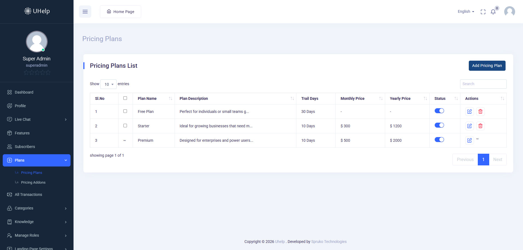Screen dimensions: 523x250
Task: Edit the Free Plan pricing plan
Action: pyautogui.click(x=469, y=112)
